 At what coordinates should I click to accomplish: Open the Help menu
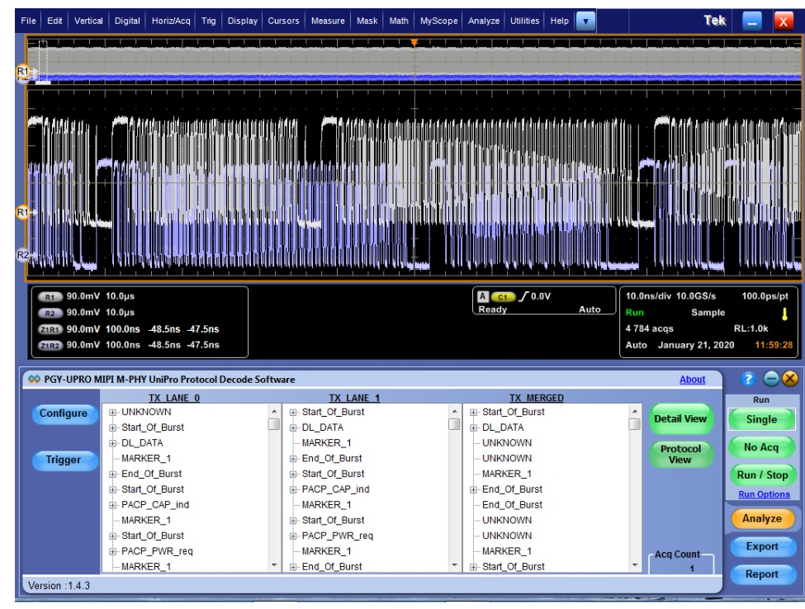(559, 21)
